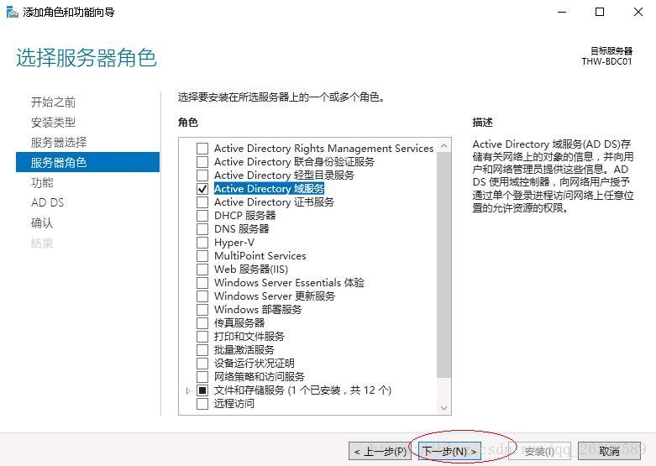
Task: Click the 安装(I) button
Action: 539,451
